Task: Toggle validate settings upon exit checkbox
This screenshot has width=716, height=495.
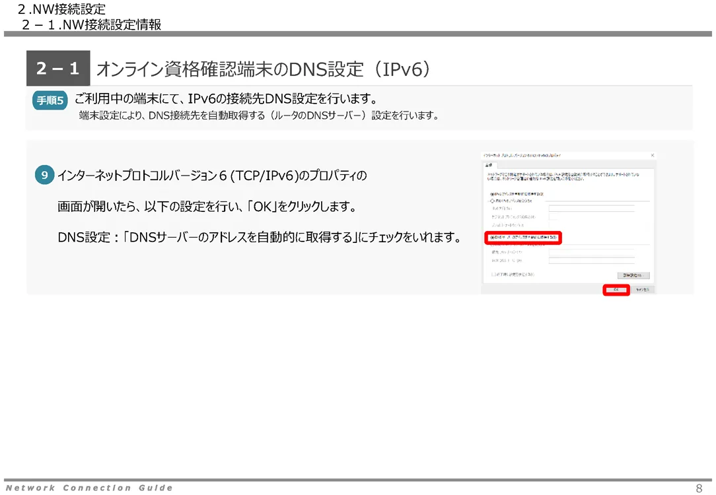Action: tap(491, 274)
